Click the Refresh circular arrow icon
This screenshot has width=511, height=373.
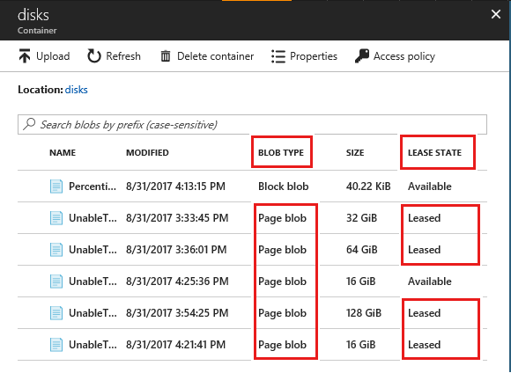point(94,56)
